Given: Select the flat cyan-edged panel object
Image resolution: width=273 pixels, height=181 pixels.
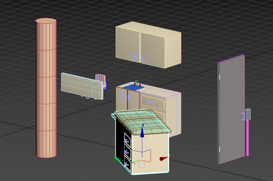Looking at the screenshot, I should 82,86.
